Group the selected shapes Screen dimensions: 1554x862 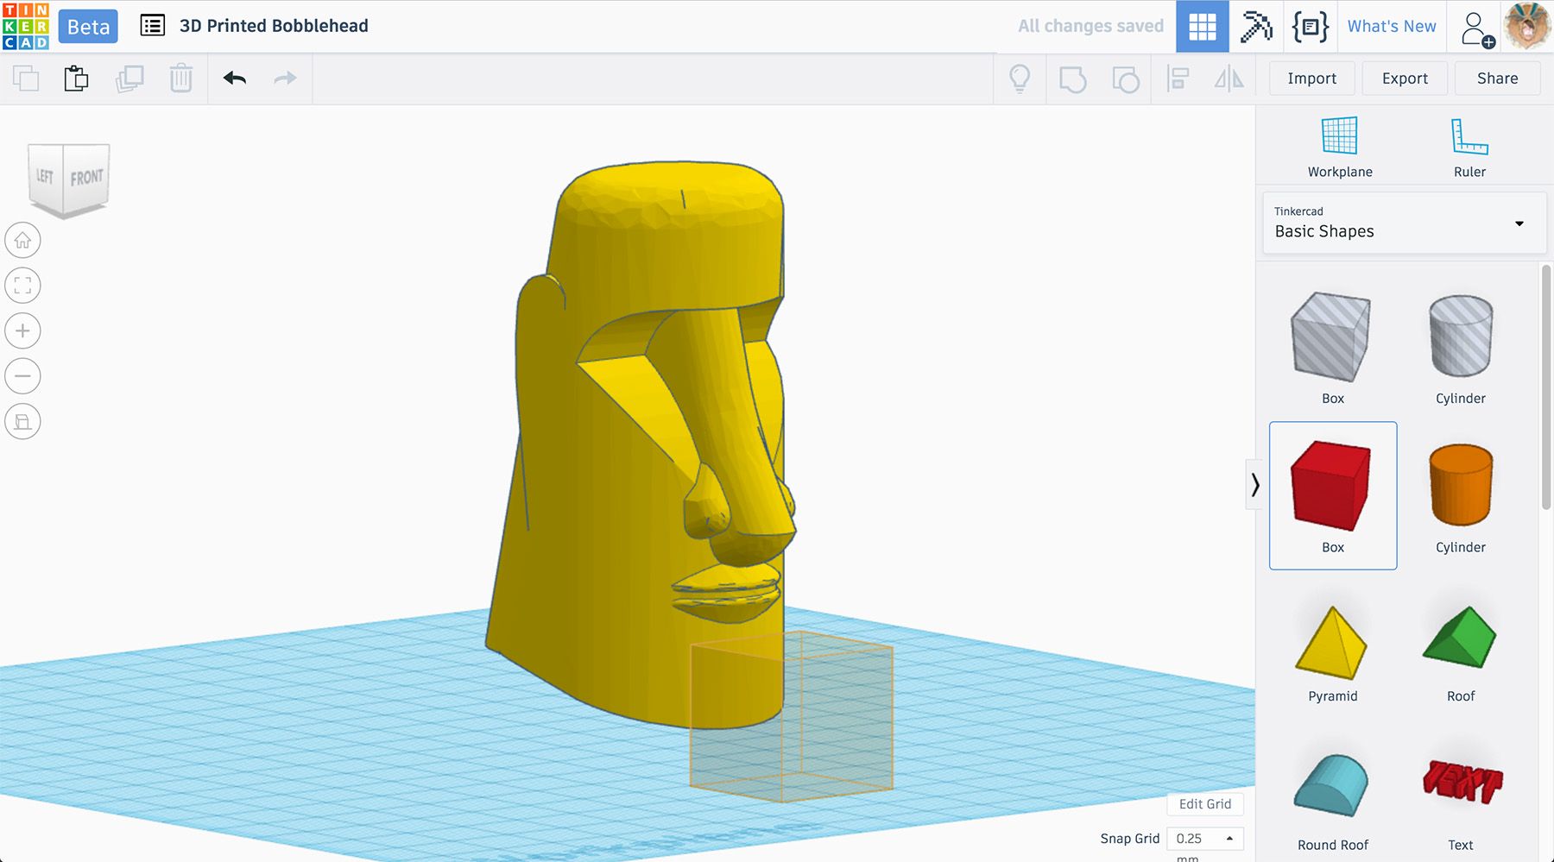1073,79
